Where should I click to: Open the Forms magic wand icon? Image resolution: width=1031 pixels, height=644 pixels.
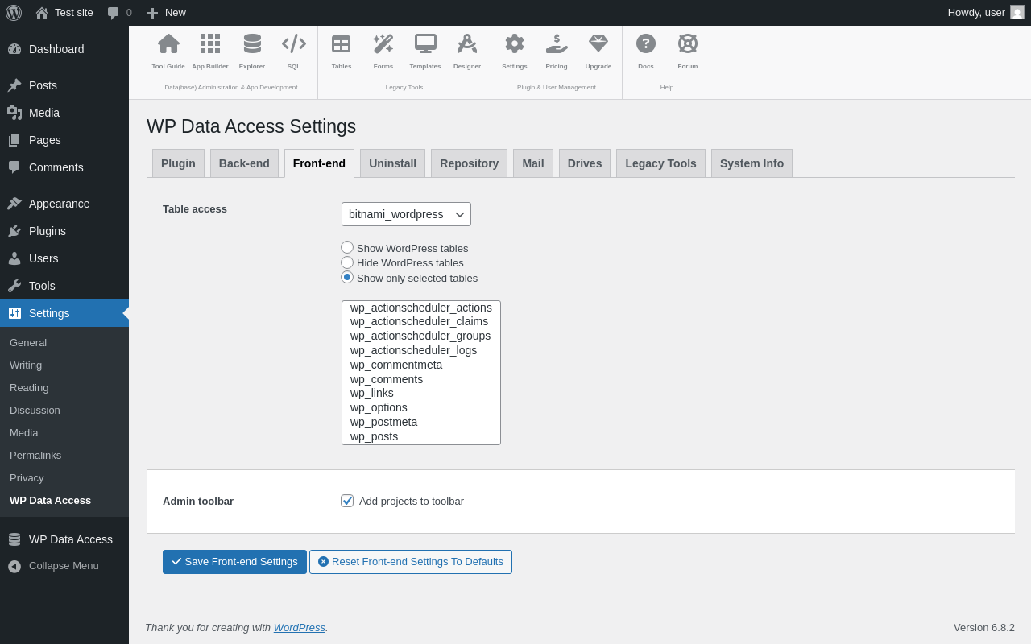click(383, 43)
